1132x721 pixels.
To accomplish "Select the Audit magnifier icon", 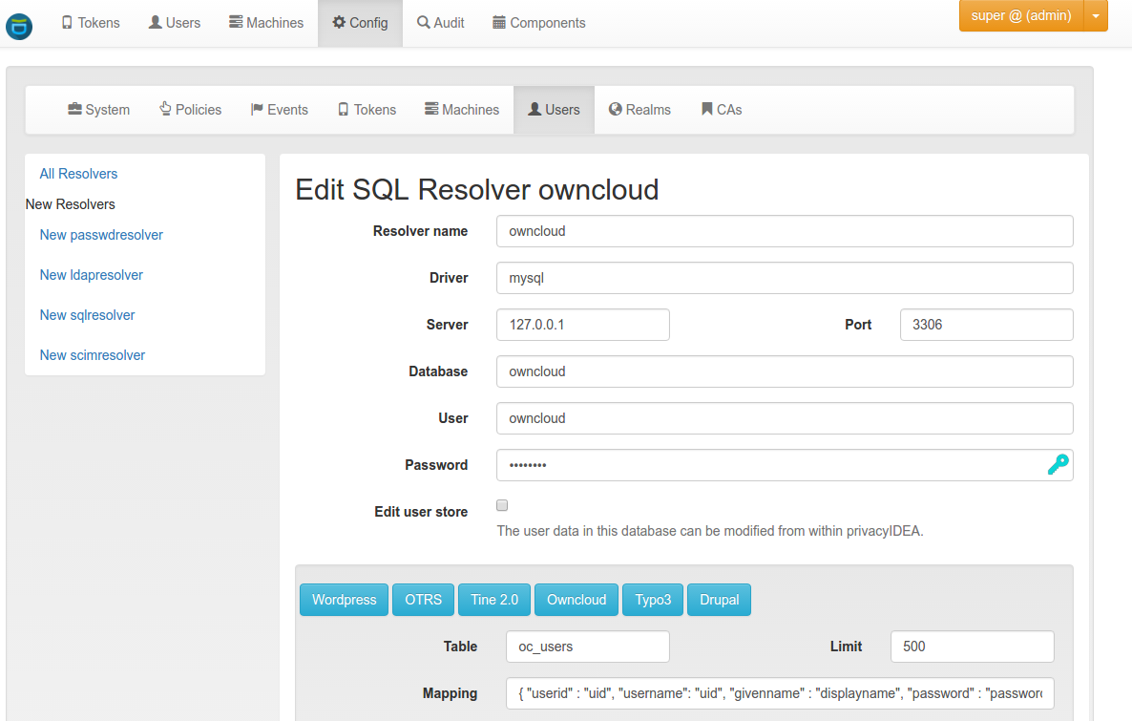I will tap(423, 22).
